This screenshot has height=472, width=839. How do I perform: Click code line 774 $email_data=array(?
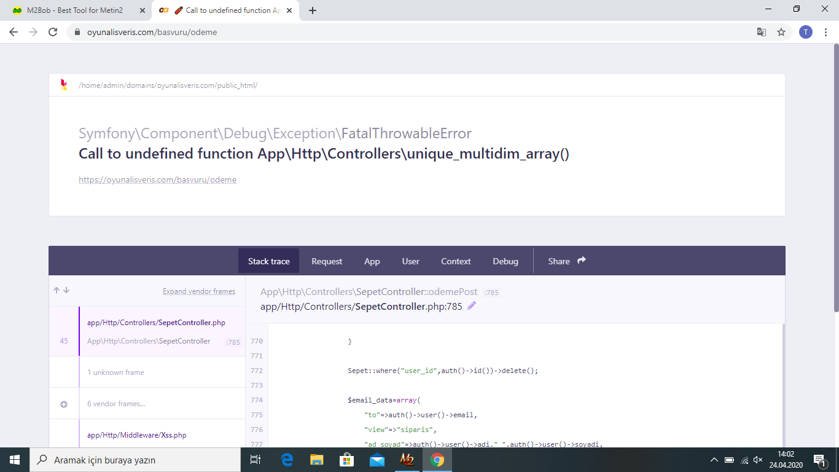384,400
